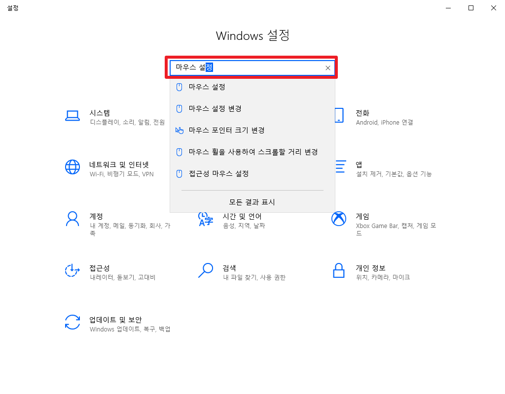Image resolution: width=505 pixels, height=394 pixels.
Task: Open the 시간 및 언어 icon
Action: 206,219
